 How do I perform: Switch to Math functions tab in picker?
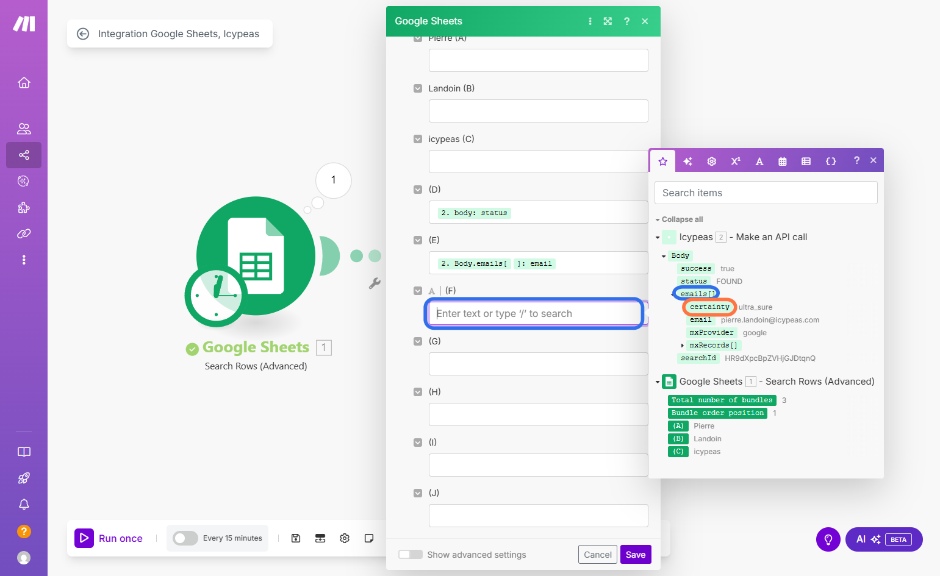(x=736, y=161)
